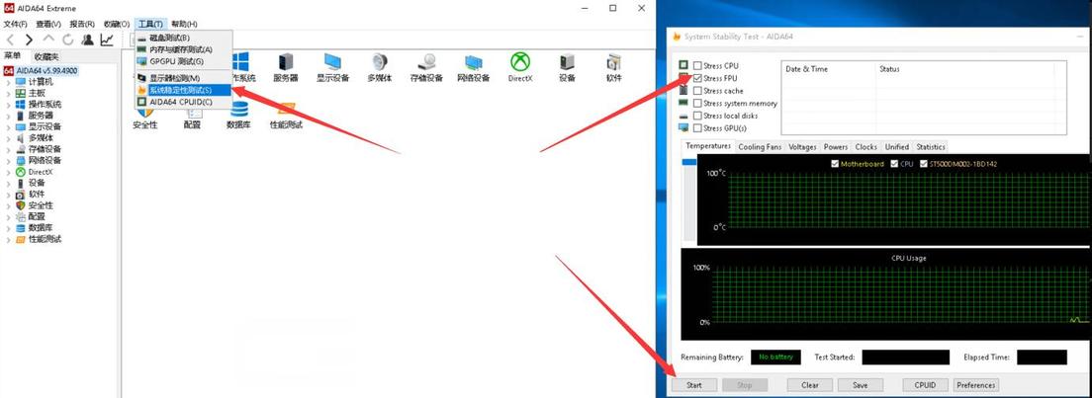
Task: Click the forward navigation arrow
Action: pos(29,40)
